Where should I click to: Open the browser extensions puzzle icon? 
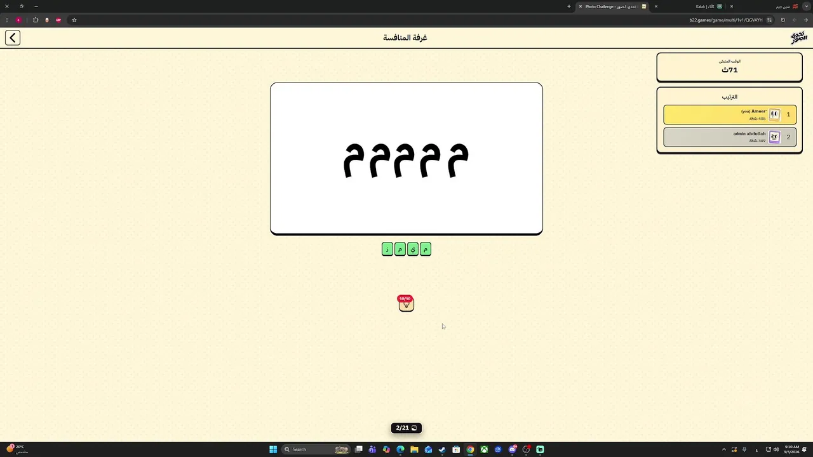point(36,20)
